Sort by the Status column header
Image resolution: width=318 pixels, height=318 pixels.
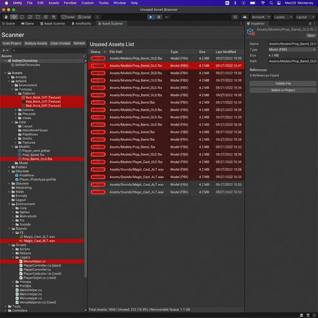tap(98, 52)
